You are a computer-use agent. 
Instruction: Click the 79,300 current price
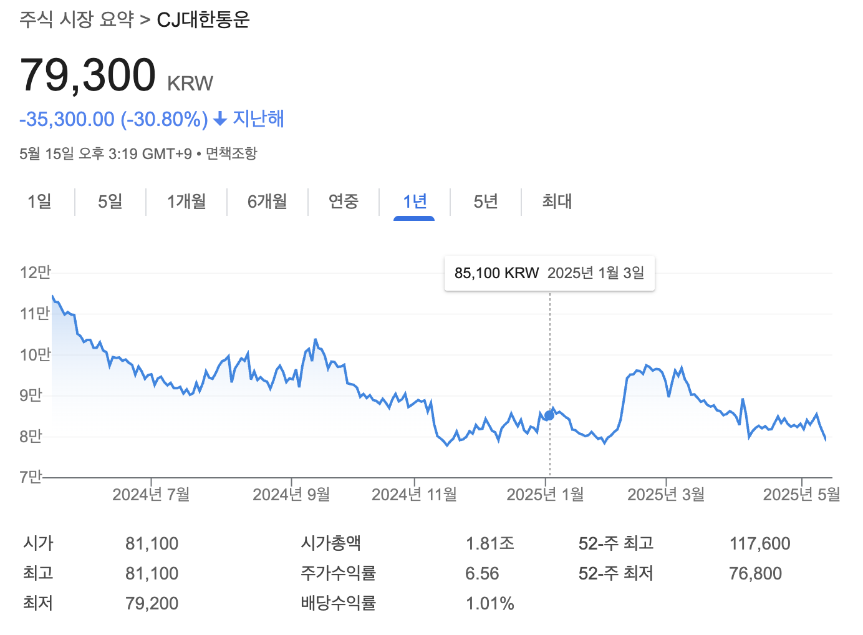click(x=88, y=75)
